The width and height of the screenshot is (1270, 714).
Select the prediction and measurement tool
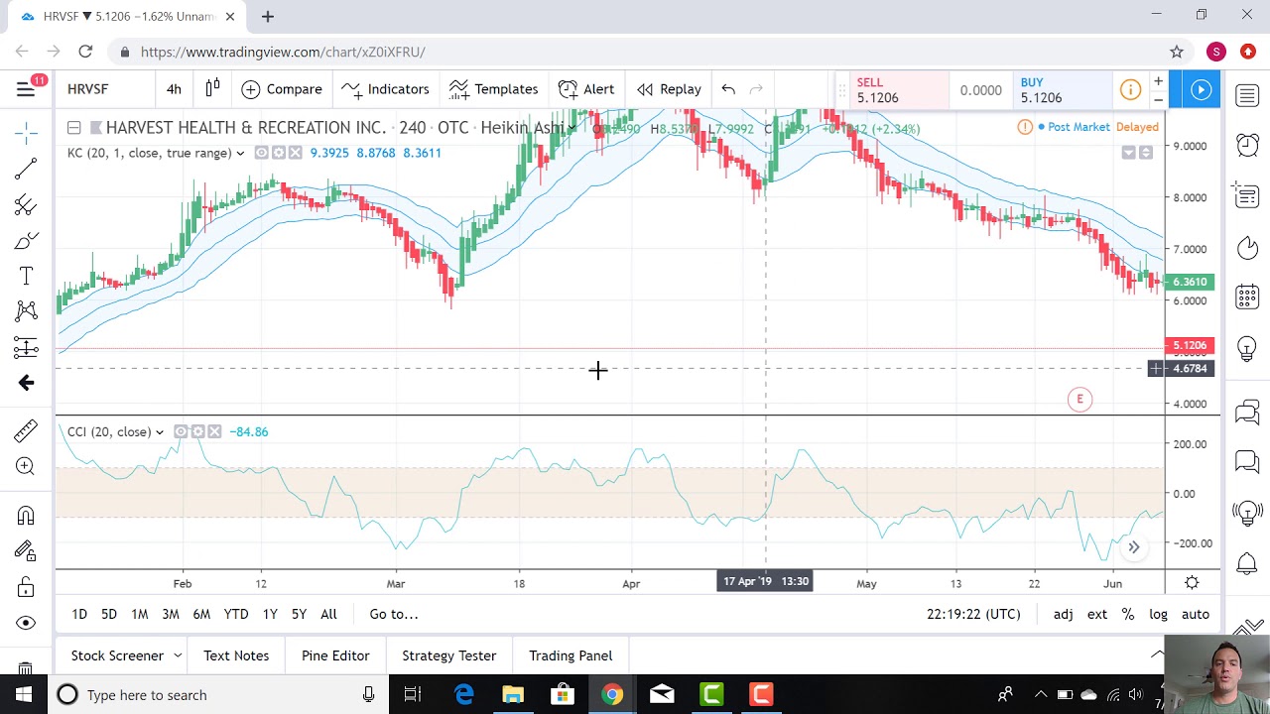click(x=26, y=347)
